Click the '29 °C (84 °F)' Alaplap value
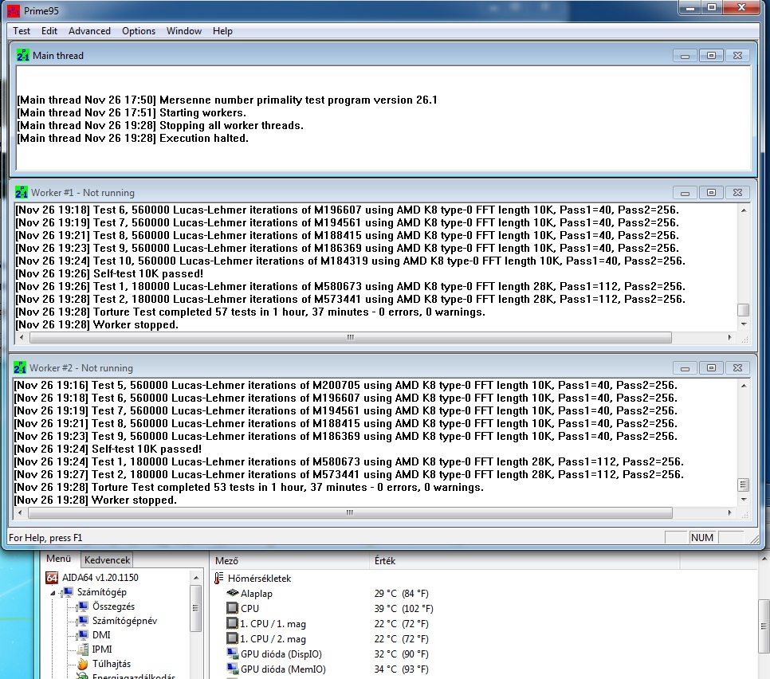Screen dimensions: 770x679 [x=401, y=593]
